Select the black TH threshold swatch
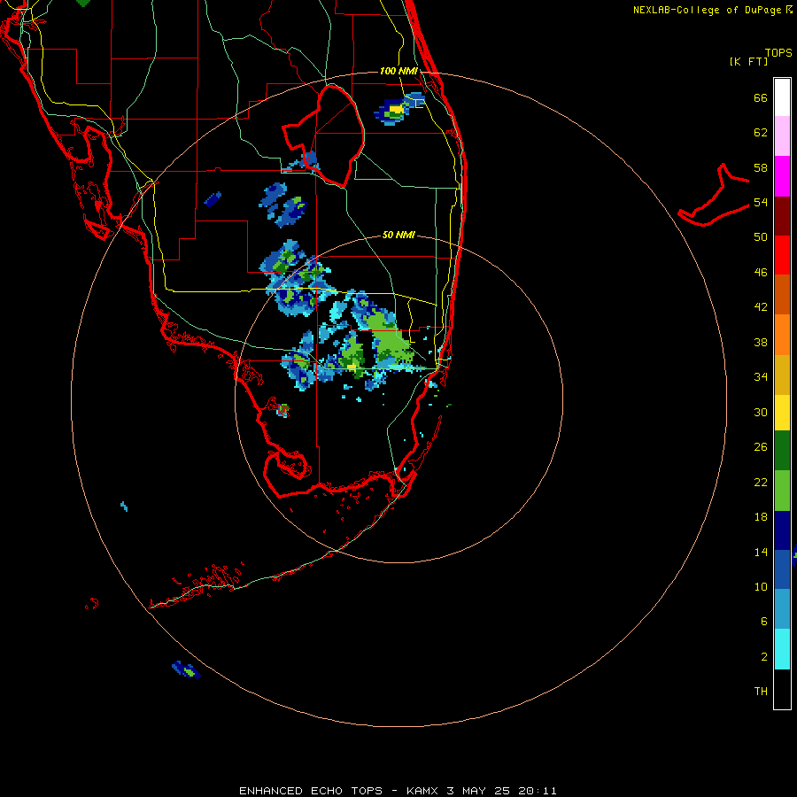797x797 pixels. (782, 689)
